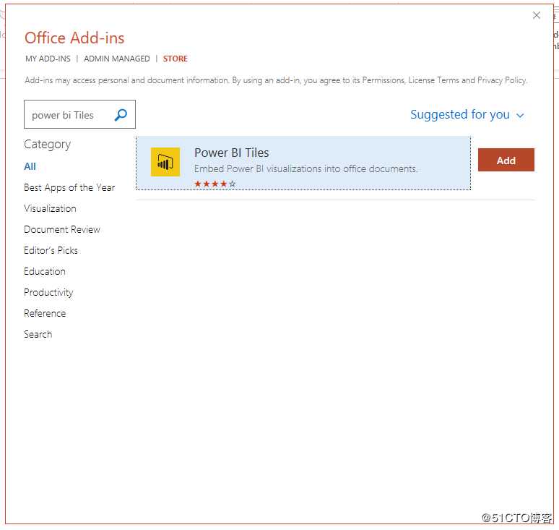Choose the Document Review category
Viewport: 559px width, 530px height.
(62, 229)
